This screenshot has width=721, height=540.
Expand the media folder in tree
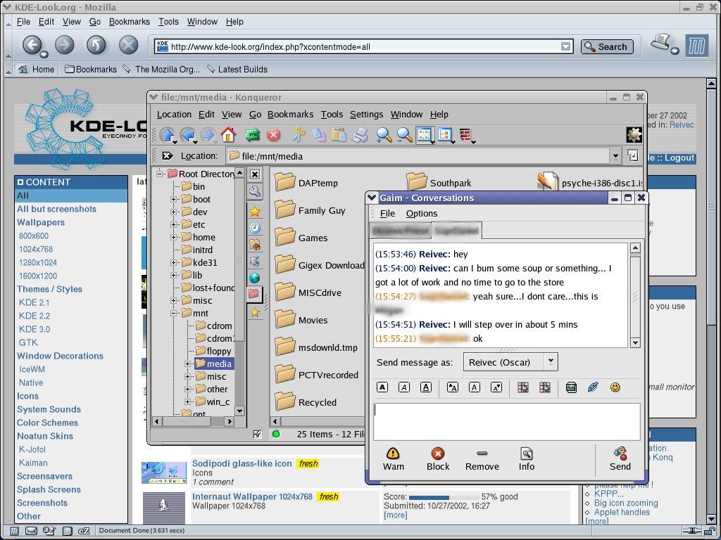pos(187,364)
